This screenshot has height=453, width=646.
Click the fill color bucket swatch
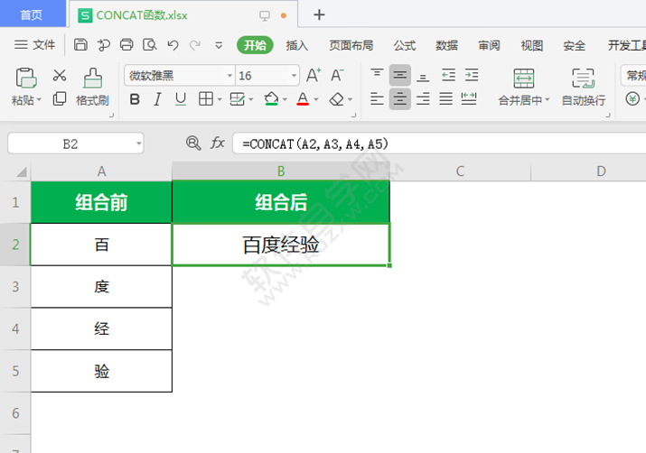tap(271, 99)
